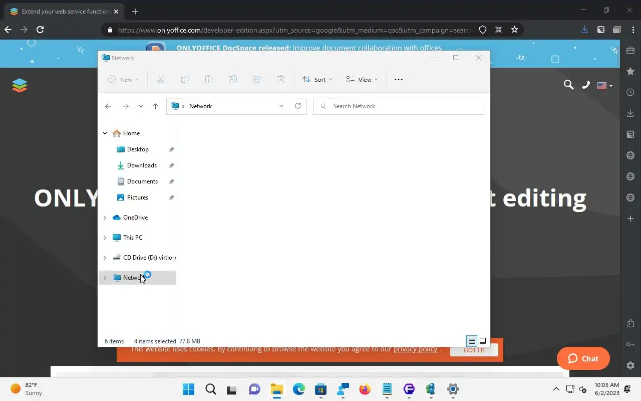
Task: Open Microsoft Store from the taskbar
Action: [320, 389]
